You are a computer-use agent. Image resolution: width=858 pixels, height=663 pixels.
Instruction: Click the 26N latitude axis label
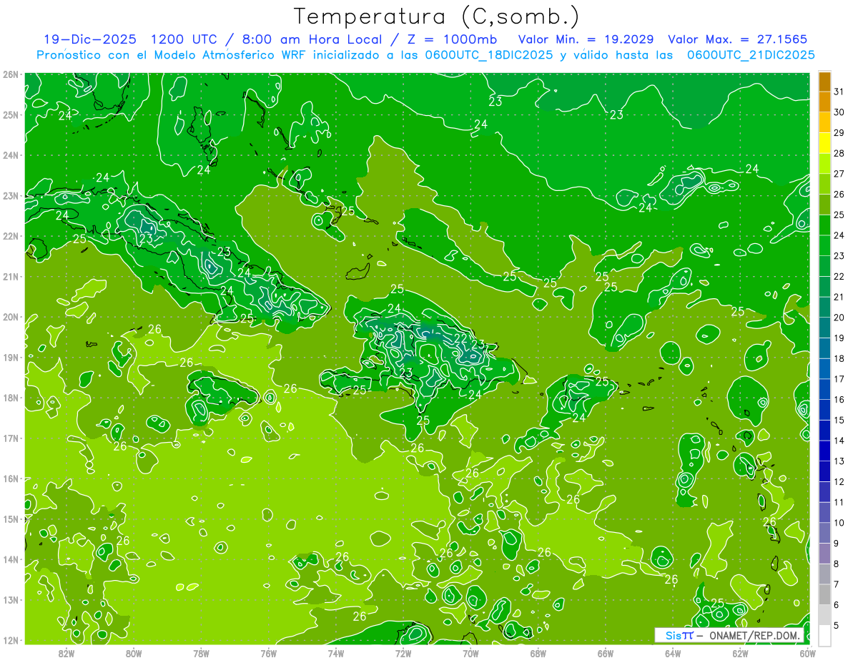tap(11, 74)
